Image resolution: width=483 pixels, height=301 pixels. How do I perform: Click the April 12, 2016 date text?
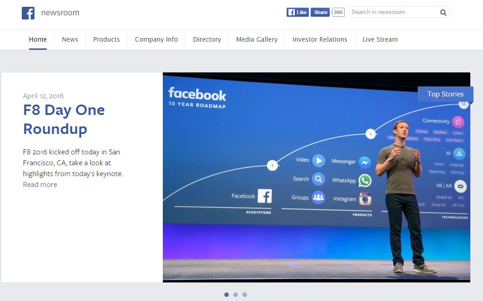point(44,96)
